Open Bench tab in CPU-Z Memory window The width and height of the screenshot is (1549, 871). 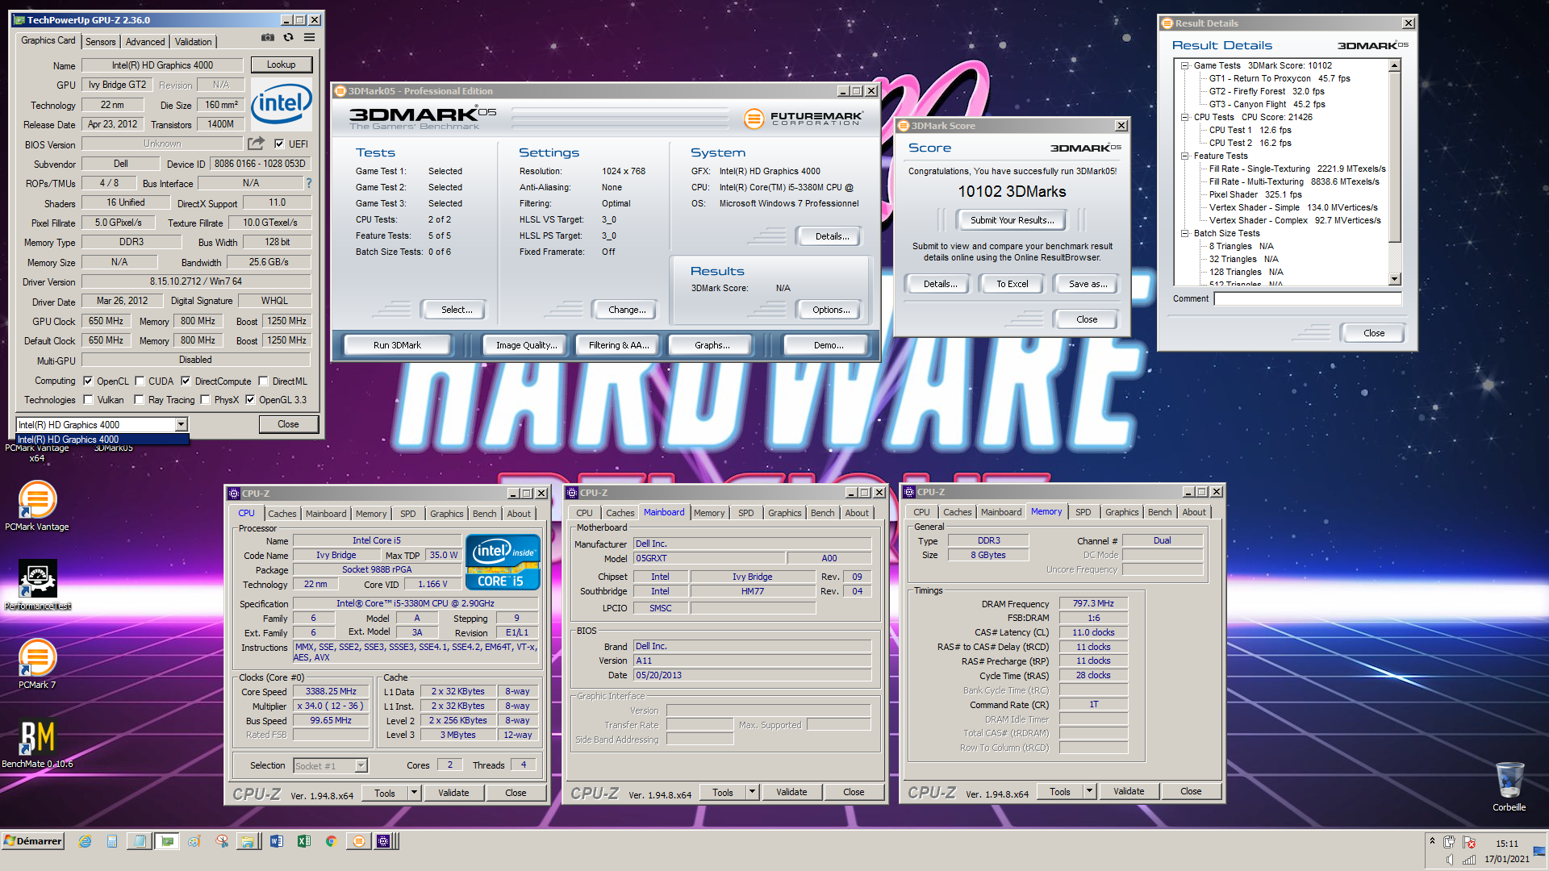click(x=1159, y=512)
